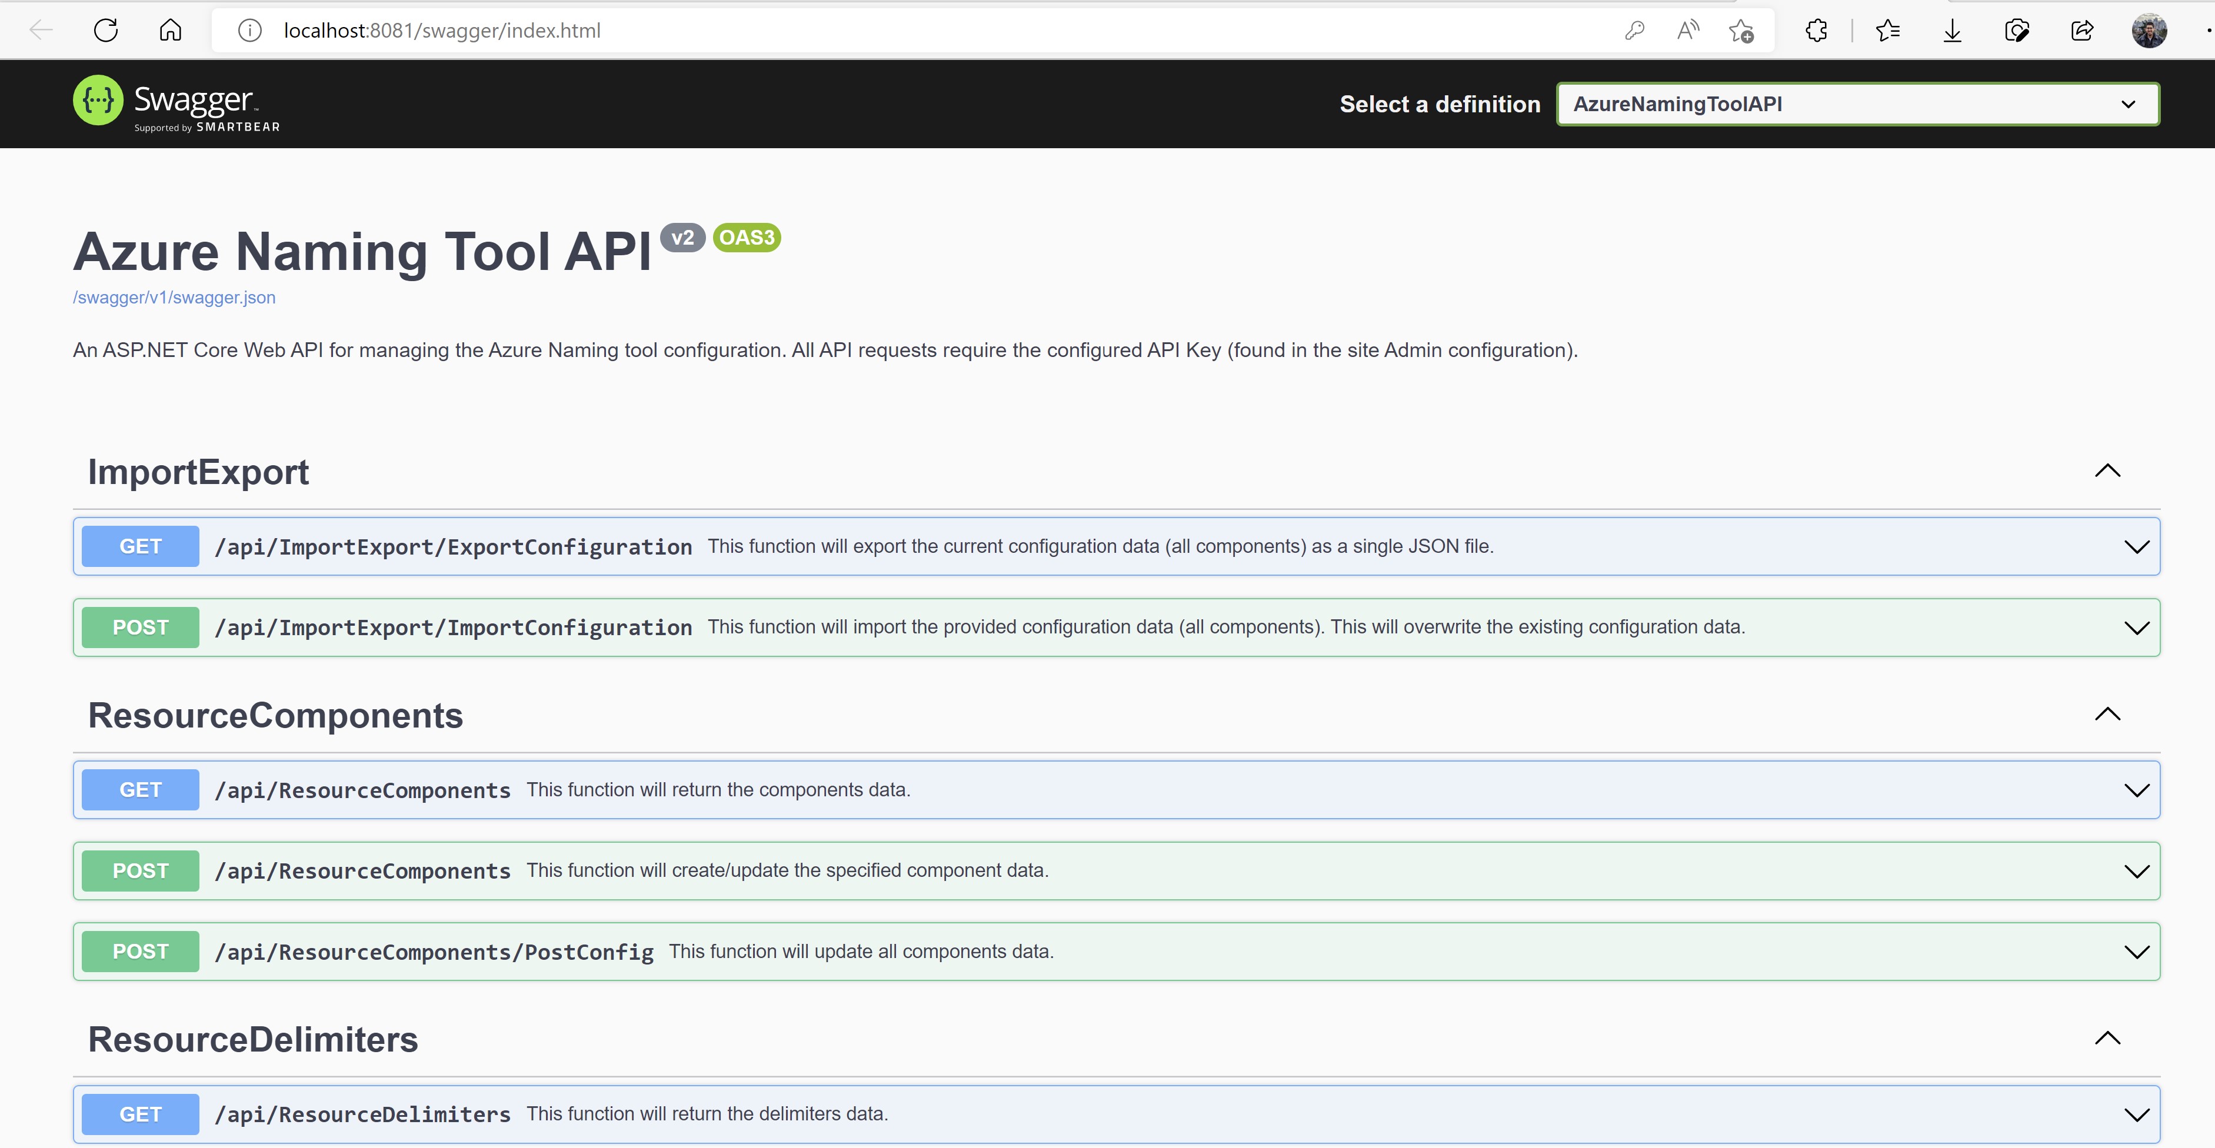Viewport: 2215px width, 1148px height.
Task: Click the OAS3 badge
Action: [x=747, y=238]
